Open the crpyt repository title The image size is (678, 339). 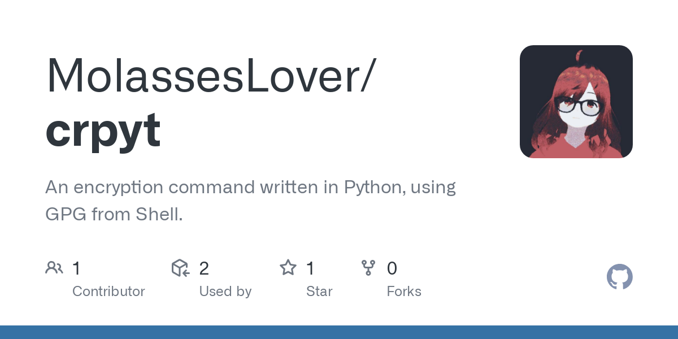(x=103, y=130)
